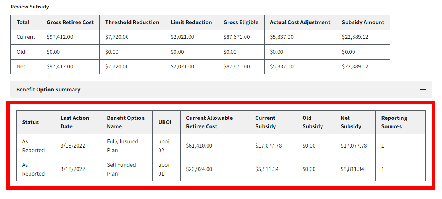This screenshot has width=442, height=199.
Task: Click the Current Subsidy column header
Action: pyautogui.click(x=265, y=122)
